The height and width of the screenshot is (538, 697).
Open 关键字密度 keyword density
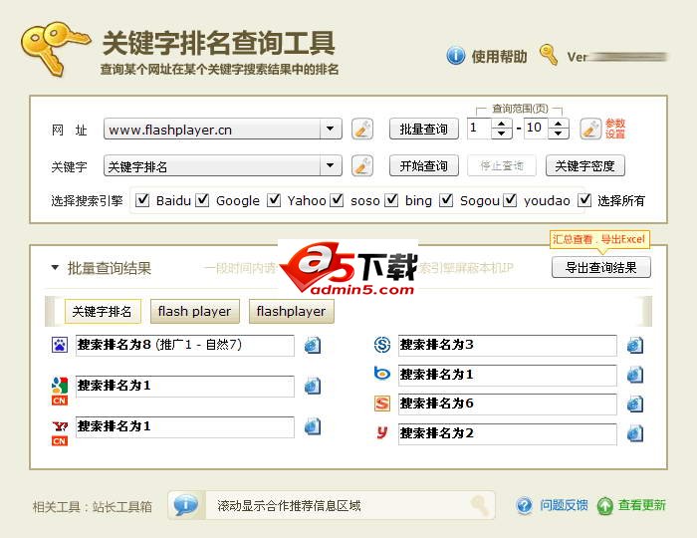pyautogui.click(x=585, y=165)
